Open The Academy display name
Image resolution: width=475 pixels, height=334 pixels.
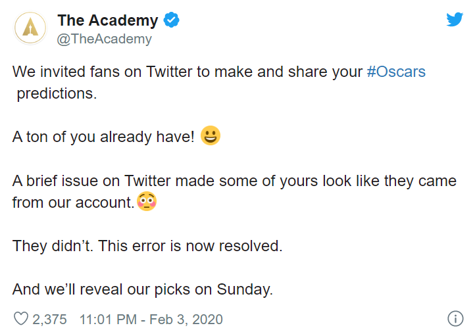coord(107,20)
